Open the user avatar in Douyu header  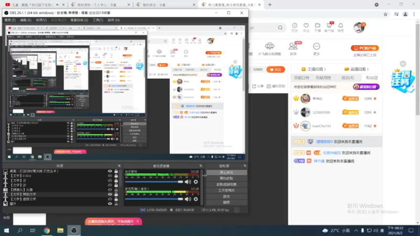tap(359, 28)
